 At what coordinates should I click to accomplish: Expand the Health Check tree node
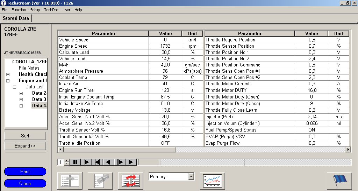8,74
